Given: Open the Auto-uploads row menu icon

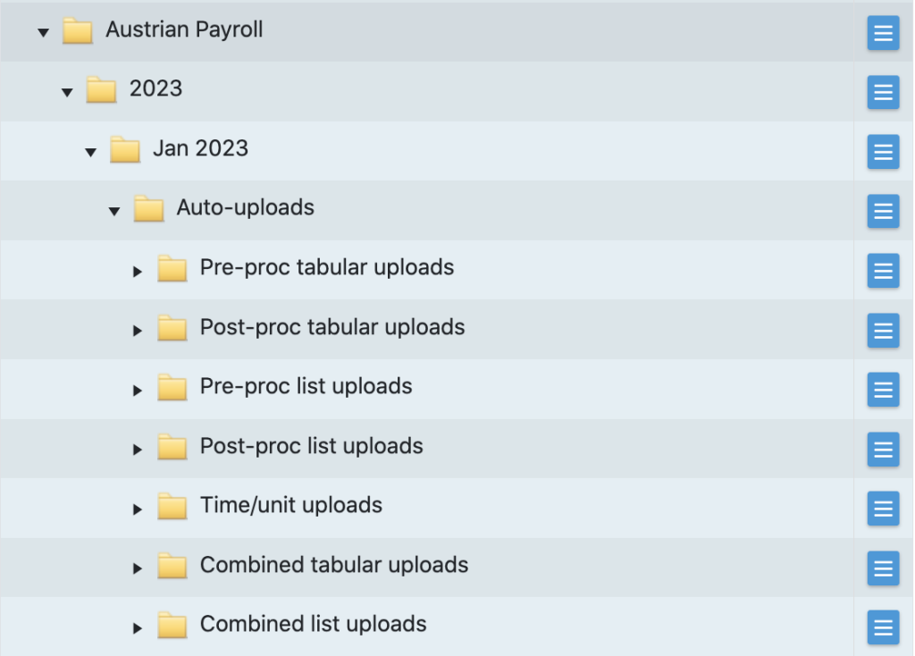Looking at the screenshot, I should [883, 211].
